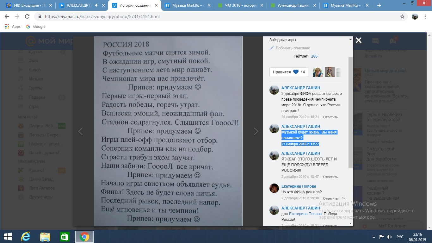The width and height of the screenshot is (432, 243).
Task: Open a new tab with plus button
Action: click(x=379, y=5)
